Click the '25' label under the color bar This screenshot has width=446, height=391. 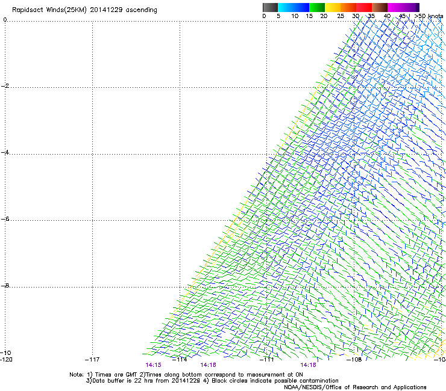click(341, 16)
